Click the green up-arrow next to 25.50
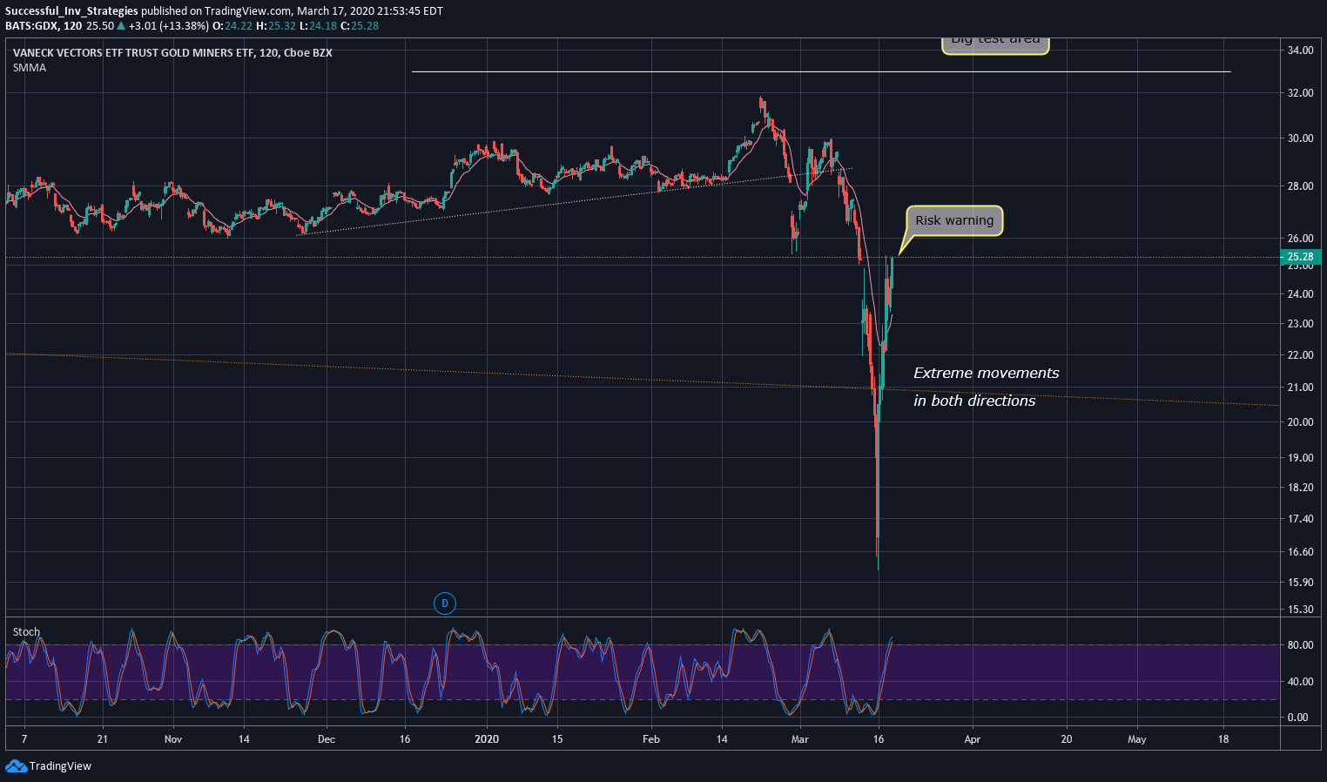Viewport: 1327px width, 782px height. [x=121, y=26]
